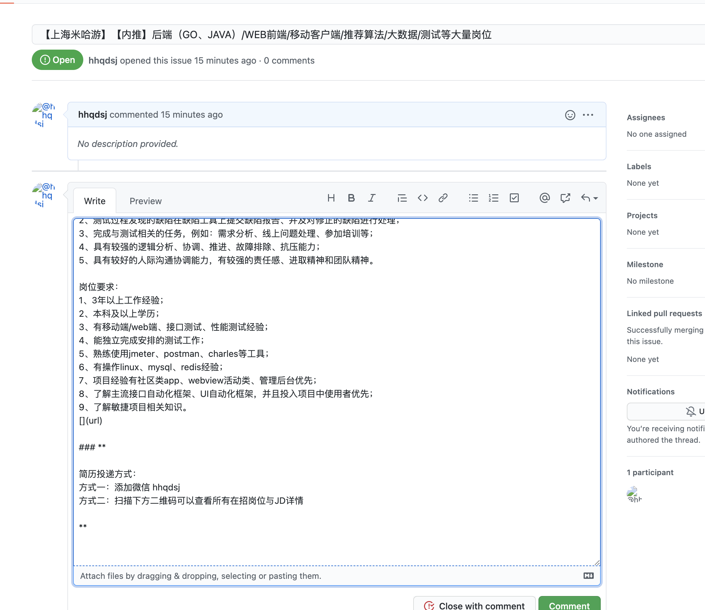Reference an issue with the cross-reference icon
Image resolution: width=705 pixels, height=610 pixels.
point(565,198)
